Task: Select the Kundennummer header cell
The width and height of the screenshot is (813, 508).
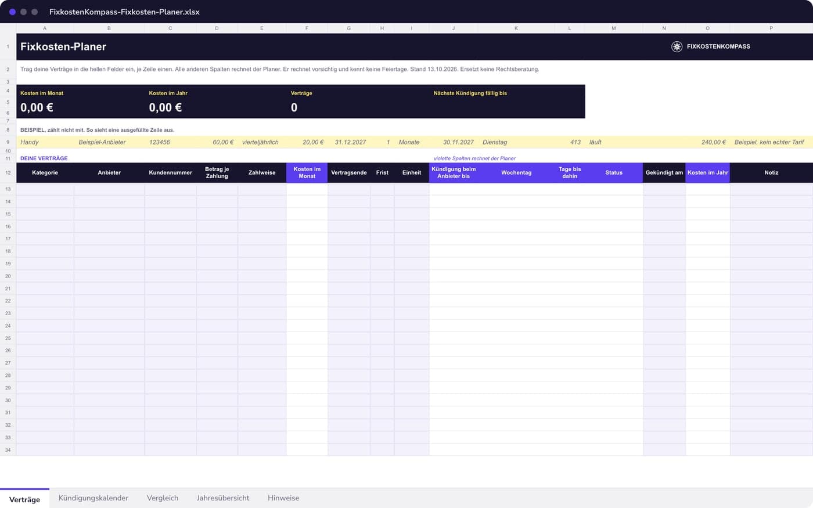Action: point(170,172)
